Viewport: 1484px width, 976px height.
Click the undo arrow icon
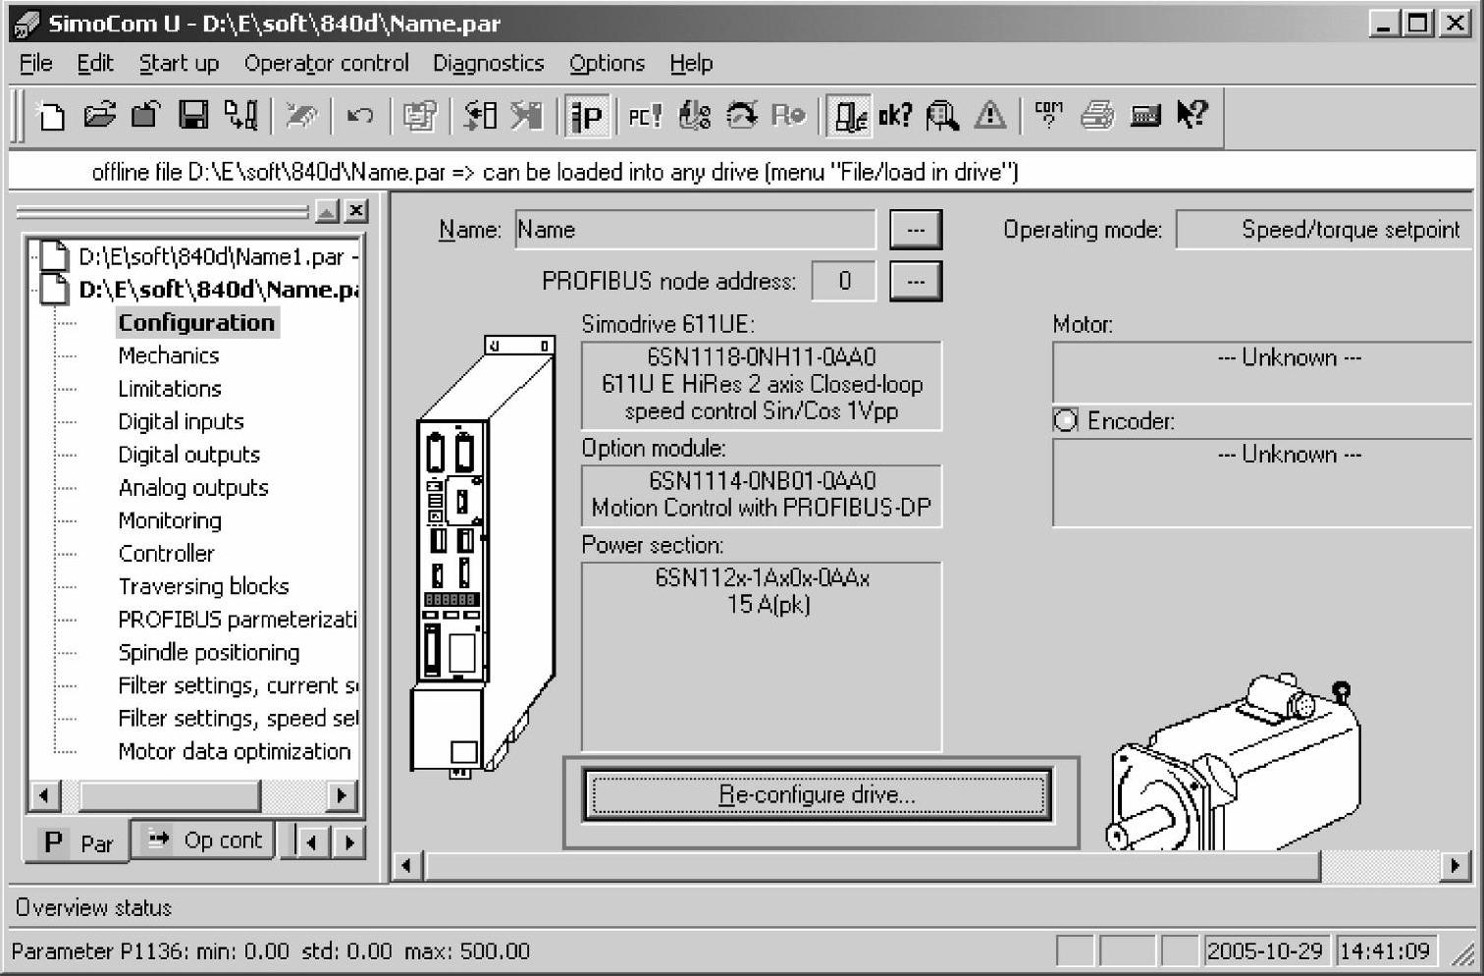pyautogui.click(x=359, y=116)
